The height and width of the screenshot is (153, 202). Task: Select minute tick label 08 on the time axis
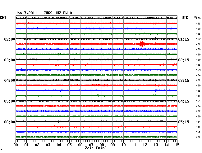[x=102, y=145]
